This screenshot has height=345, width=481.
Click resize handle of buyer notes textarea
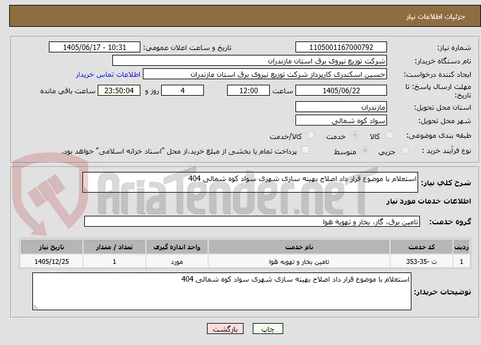(35, 307)
